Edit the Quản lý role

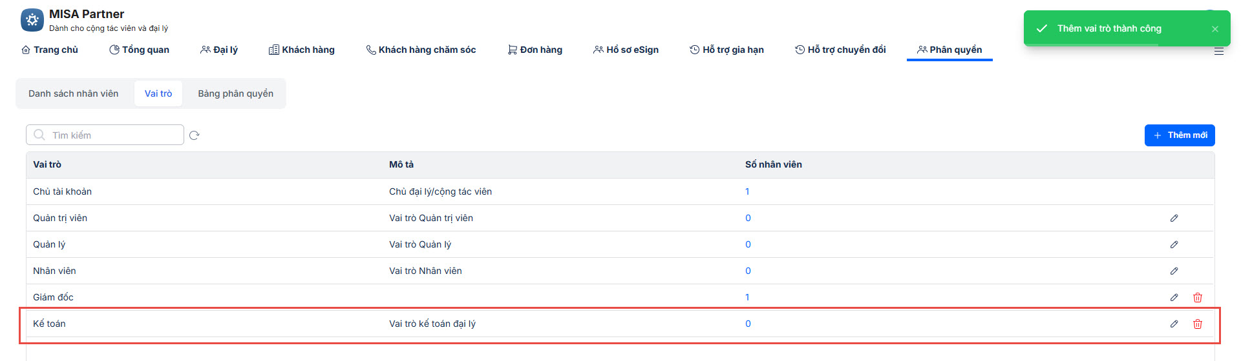click(x=1174, y=245)
